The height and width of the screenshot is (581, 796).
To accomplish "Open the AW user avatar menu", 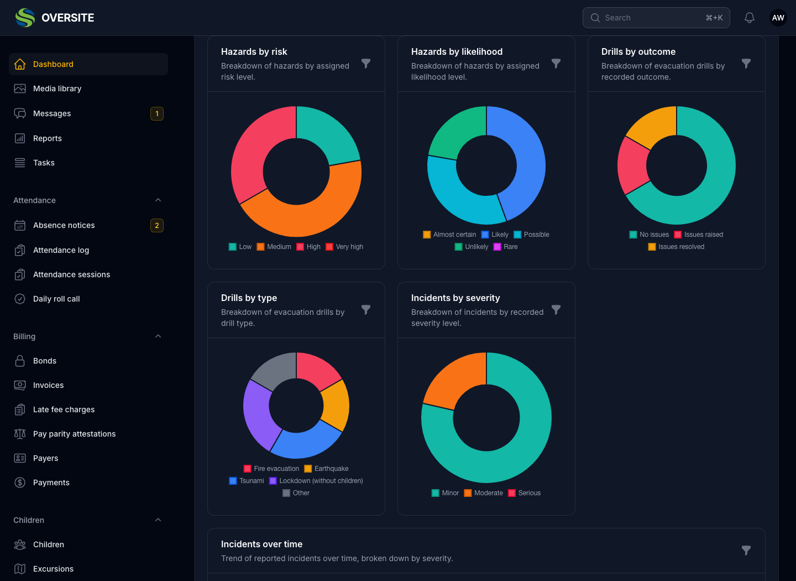I will (778, 18).
